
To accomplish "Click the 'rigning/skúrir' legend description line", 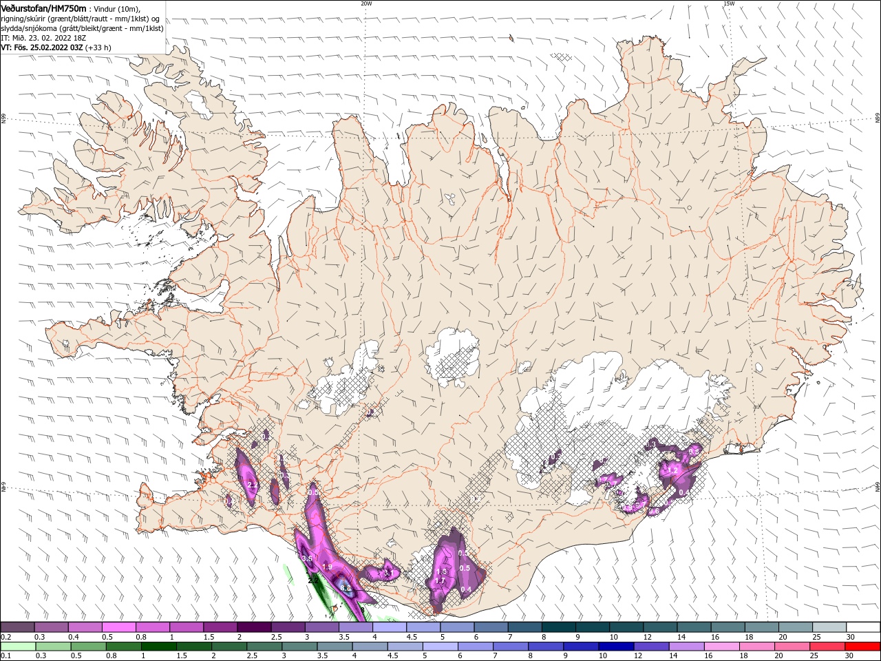I will (81, 19).
